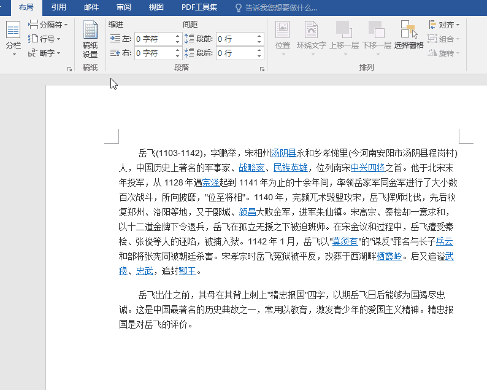This screenshot has width=487, height=390.
Task: Open the 鄂王 hyperlink
Action: (187, 271)
